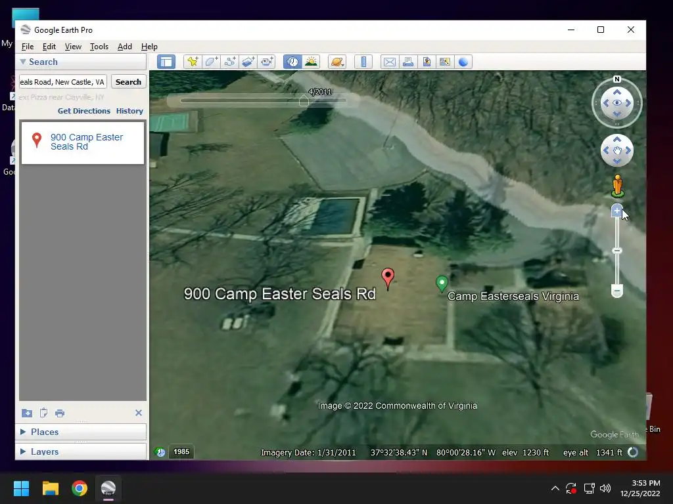This screenshot has width=673, height=504.
Task: Show hidden system tray icons chevron
Action: (555, 488)
